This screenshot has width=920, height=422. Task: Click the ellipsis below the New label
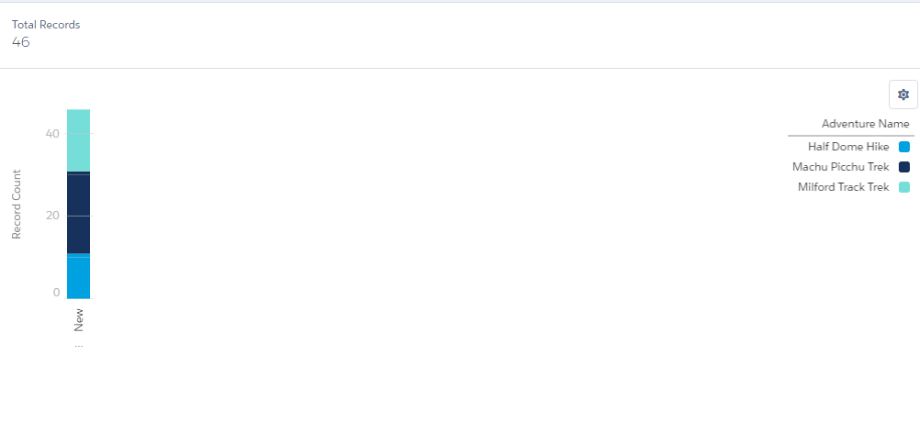(x=78, y=346)
